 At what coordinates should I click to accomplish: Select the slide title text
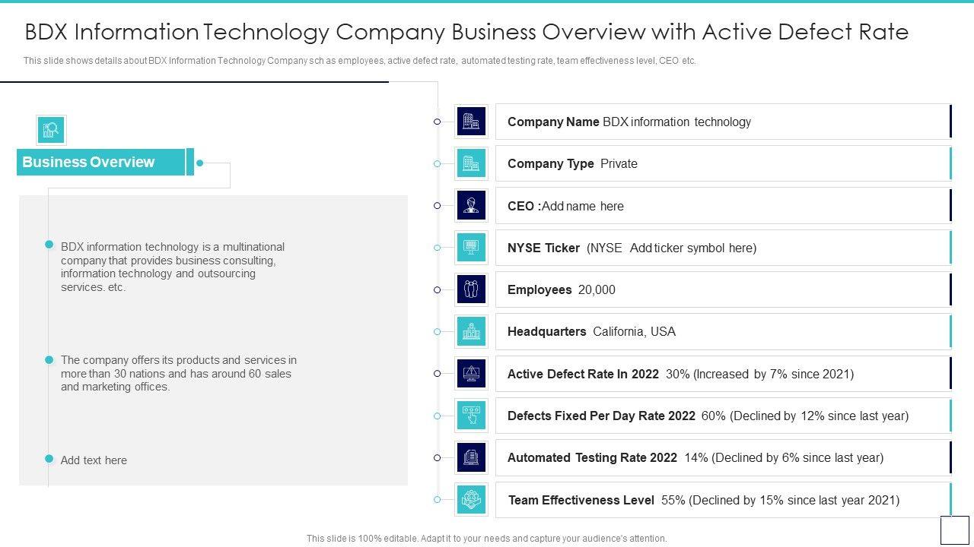tap(466, 32)
